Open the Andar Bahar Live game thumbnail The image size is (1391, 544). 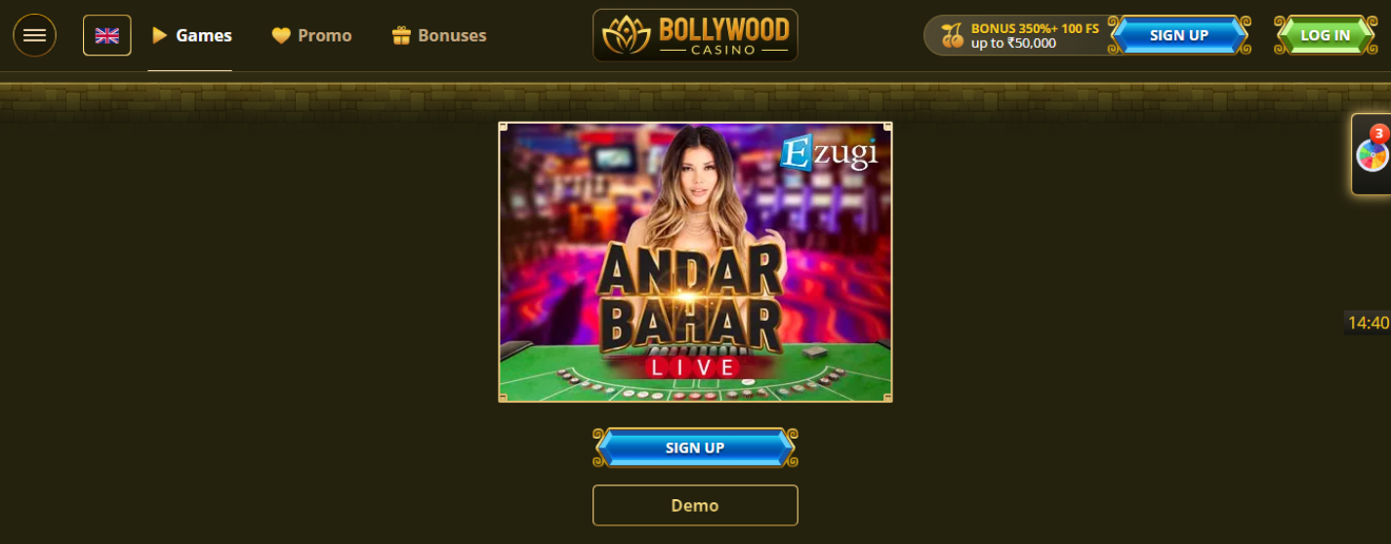click(x=695, y=261)
